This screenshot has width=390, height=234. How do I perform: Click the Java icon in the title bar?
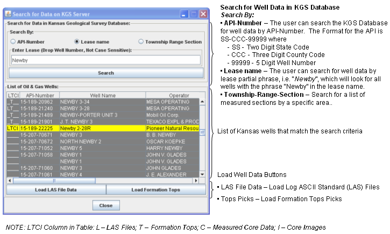pyautogui.click(x=8, y=13)
